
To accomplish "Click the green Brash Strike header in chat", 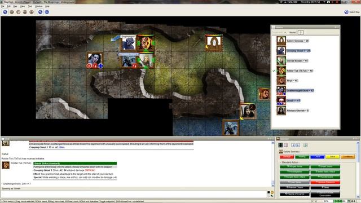I will [75, 164].
